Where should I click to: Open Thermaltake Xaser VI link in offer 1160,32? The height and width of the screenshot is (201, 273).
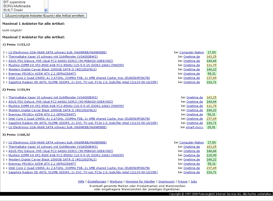tap(53, 147)
